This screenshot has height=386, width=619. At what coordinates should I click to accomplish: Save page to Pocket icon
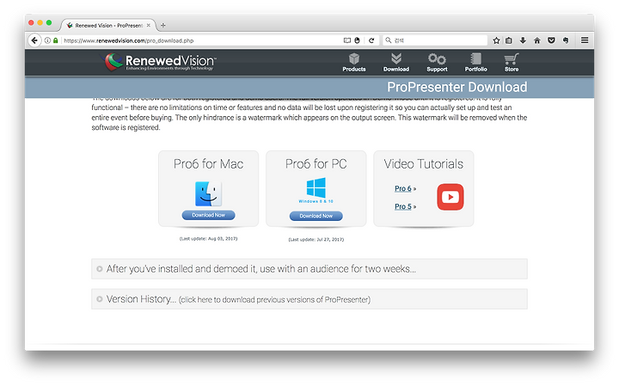pyautogui.click(x=551, y=40)
